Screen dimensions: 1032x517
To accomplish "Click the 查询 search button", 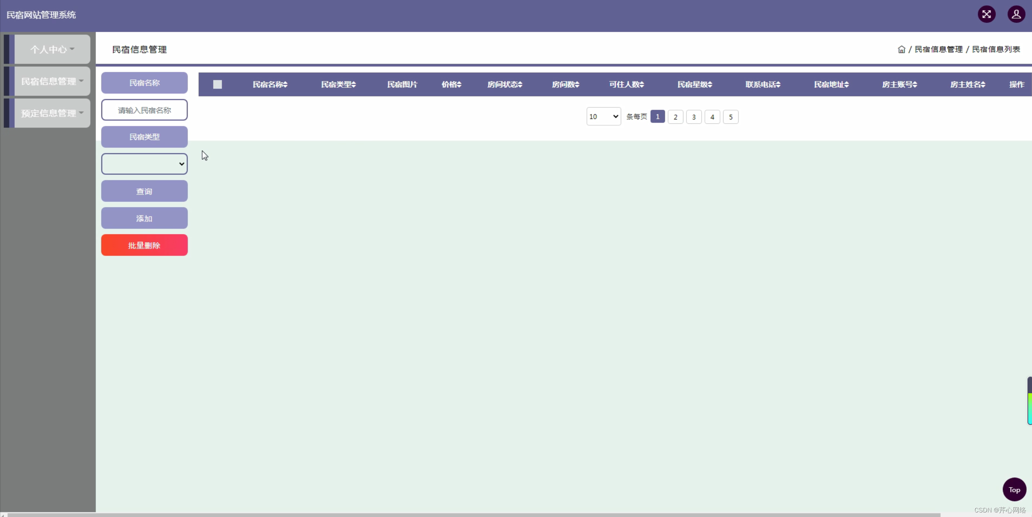I will point(144,192).
